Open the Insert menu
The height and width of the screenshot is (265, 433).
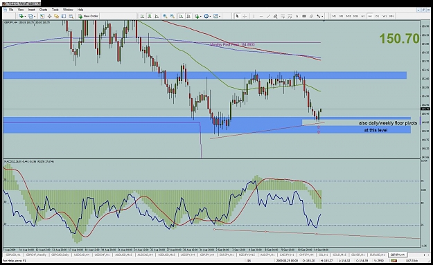tap(31, 10)
